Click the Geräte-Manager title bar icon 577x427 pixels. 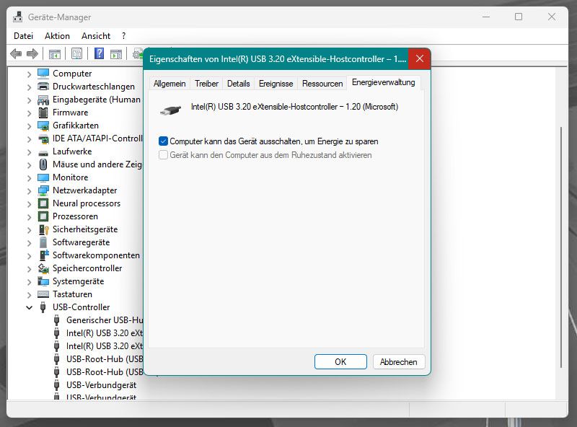[x=17, y=17]
